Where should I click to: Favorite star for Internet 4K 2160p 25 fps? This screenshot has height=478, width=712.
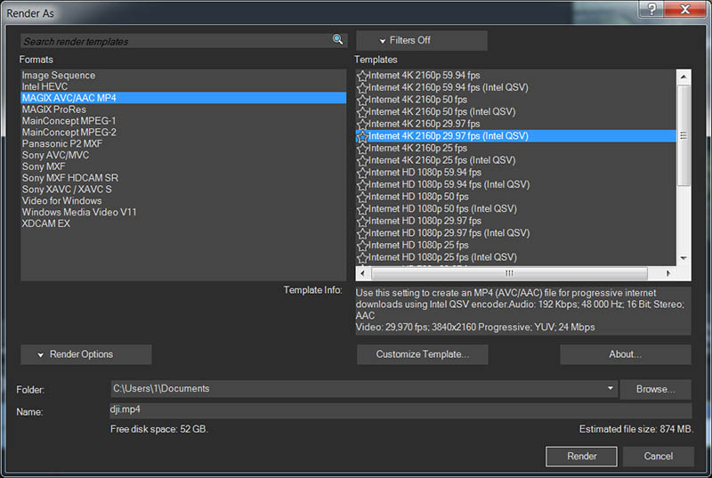pos(362,149)
